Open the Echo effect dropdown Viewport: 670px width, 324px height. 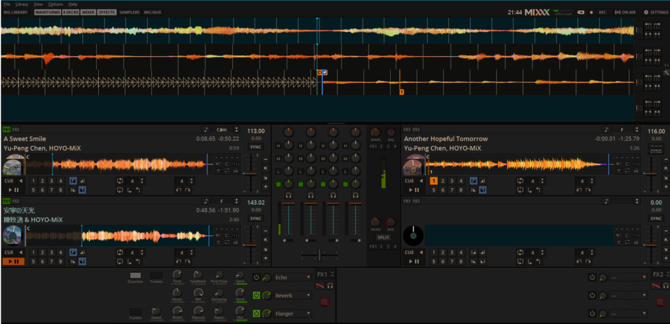coord(292,278)
